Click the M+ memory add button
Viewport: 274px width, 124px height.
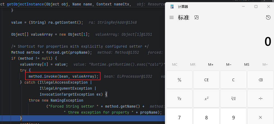click(x=211, y=65)
